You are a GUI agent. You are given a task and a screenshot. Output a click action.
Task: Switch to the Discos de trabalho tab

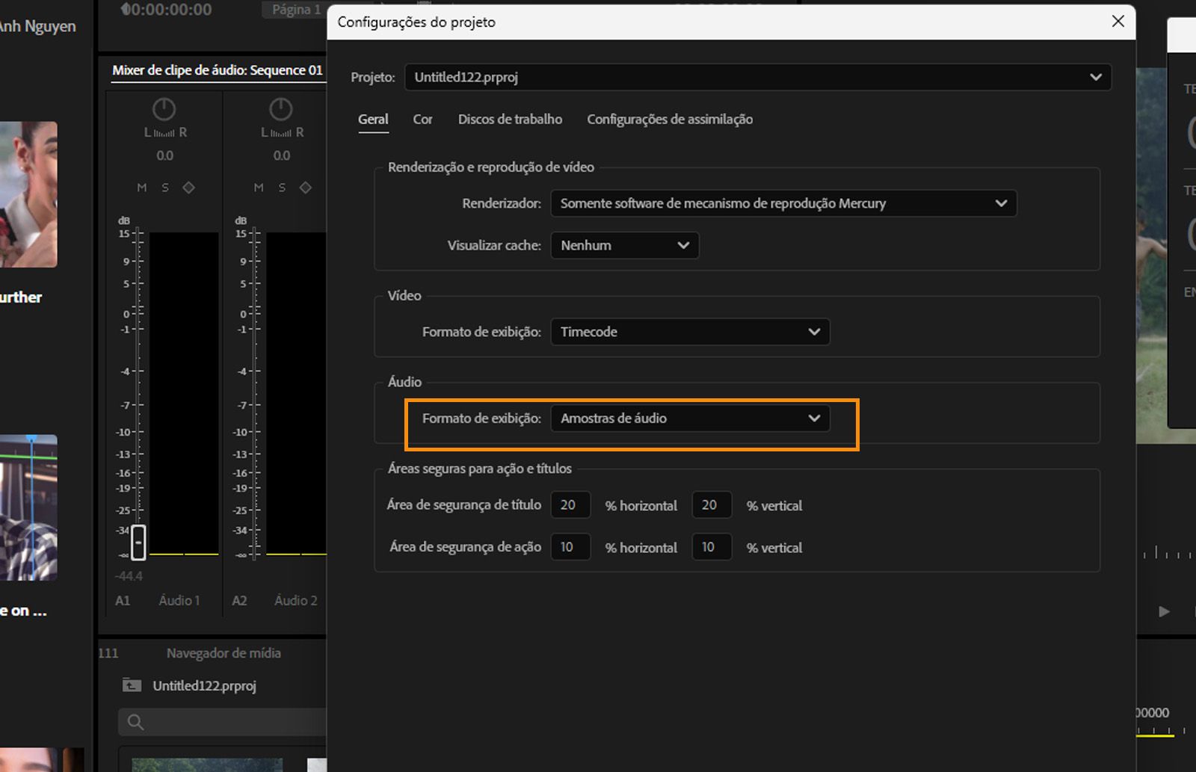[x=510, y=120]
